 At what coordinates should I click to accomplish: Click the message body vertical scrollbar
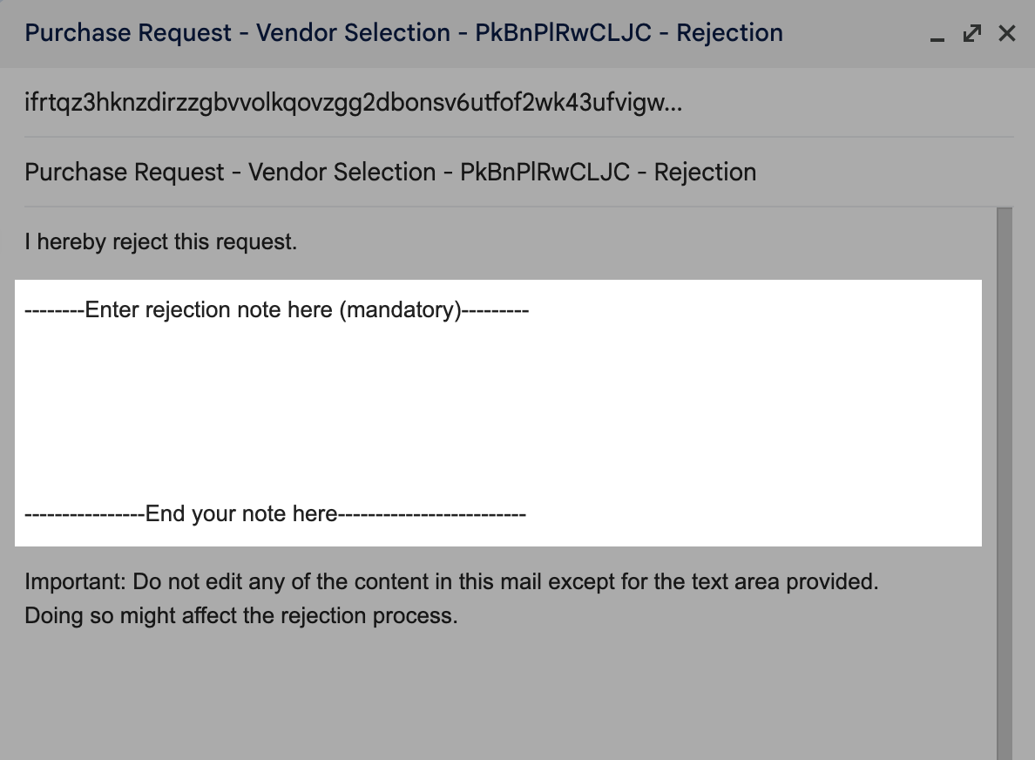point(1004,484)
